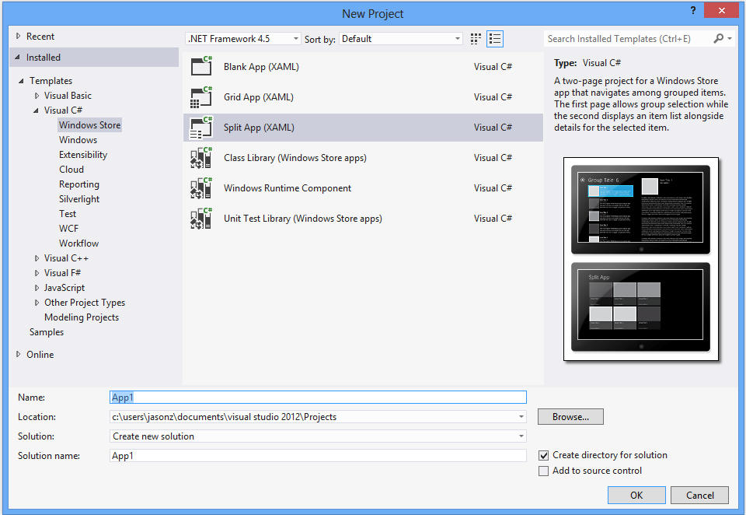This screenshot has width=746, height=515.
Task: Switch templates to list view
Action: click(x=495, y=38)
